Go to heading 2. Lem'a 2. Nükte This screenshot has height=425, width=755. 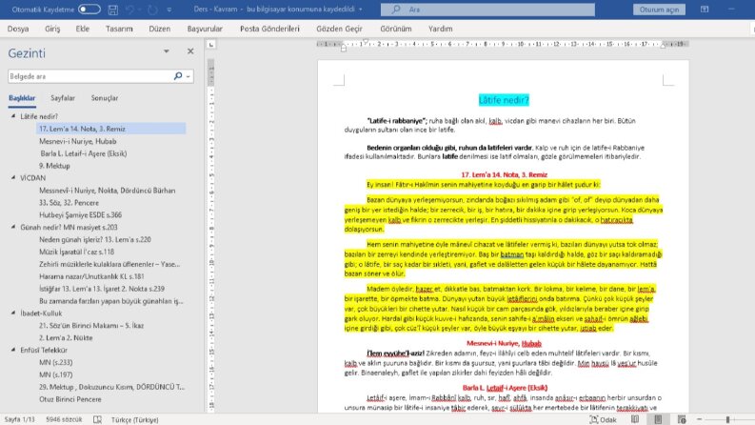coord(66,337)
